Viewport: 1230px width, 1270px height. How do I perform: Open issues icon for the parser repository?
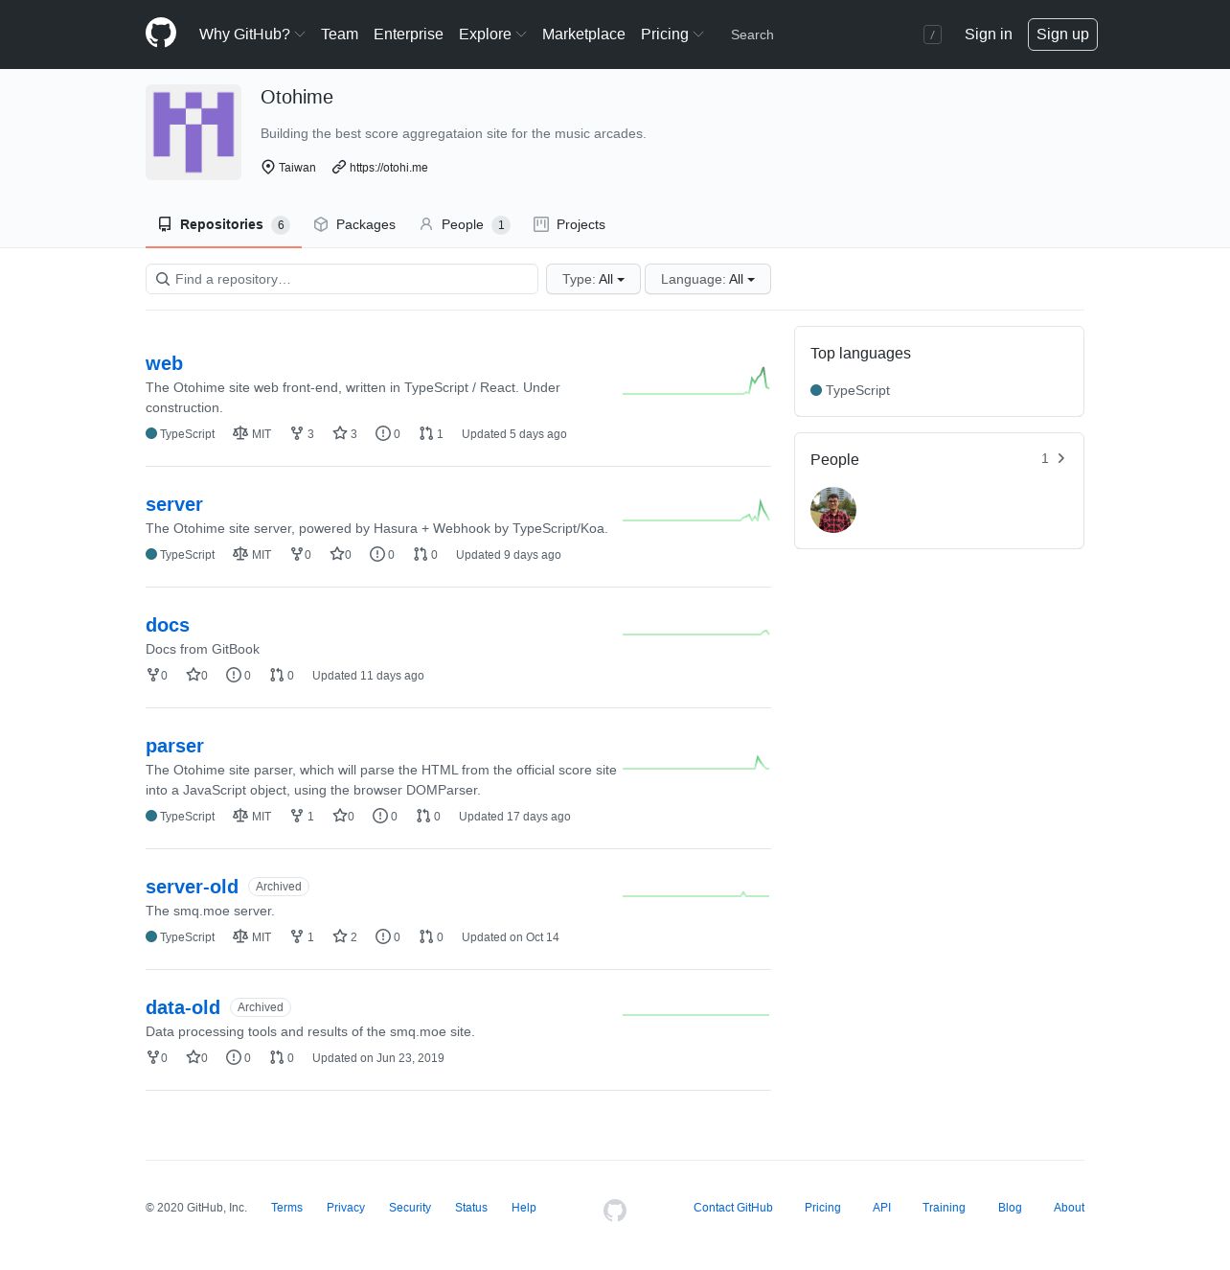tap(379, 816)
